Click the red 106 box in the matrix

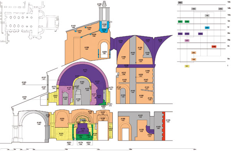214,47
